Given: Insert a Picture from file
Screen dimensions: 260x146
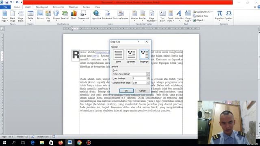Looking at the screenshot, I should click(40, 15).
